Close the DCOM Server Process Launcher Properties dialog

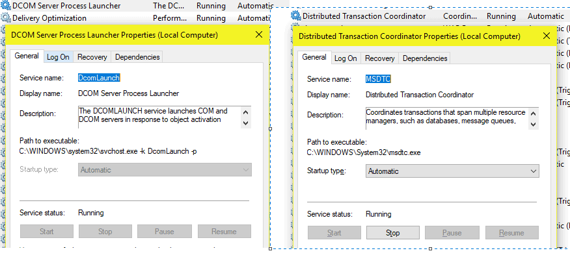pos(259,35)
